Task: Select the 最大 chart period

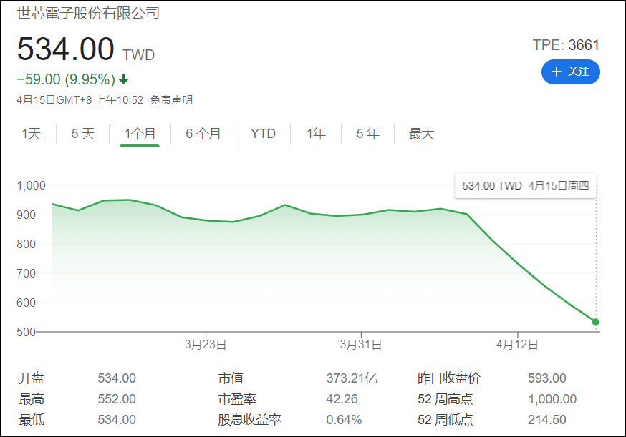Action: [x=421, y=133]
